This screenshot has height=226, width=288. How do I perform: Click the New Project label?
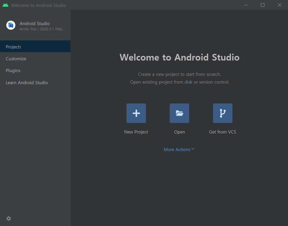(x=136, y=132)
